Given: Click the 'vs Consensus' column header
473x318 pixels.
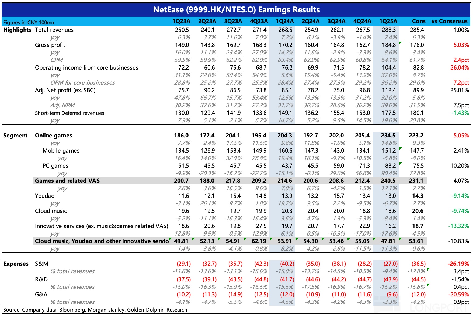Looking at the screenshot, I should click(449, 21).
